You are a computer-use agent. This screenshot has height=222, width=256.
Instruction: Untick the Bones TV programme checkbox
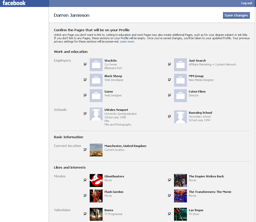point(85,214)
